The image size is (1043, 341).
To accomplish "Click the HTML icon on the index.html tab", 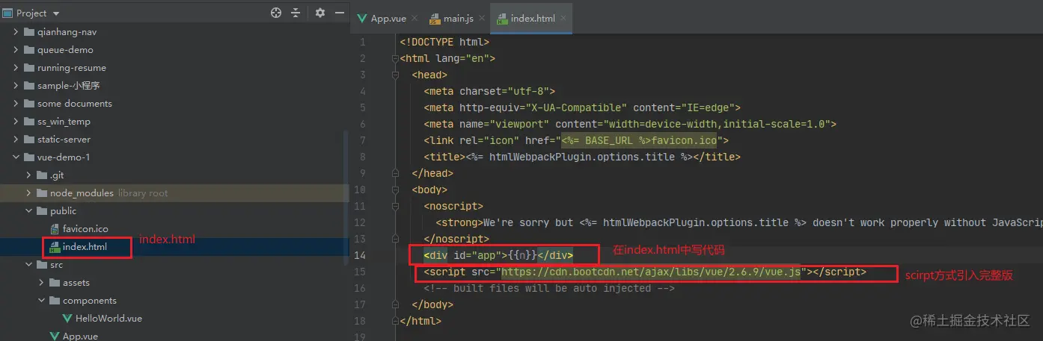I will click(502, 18).
